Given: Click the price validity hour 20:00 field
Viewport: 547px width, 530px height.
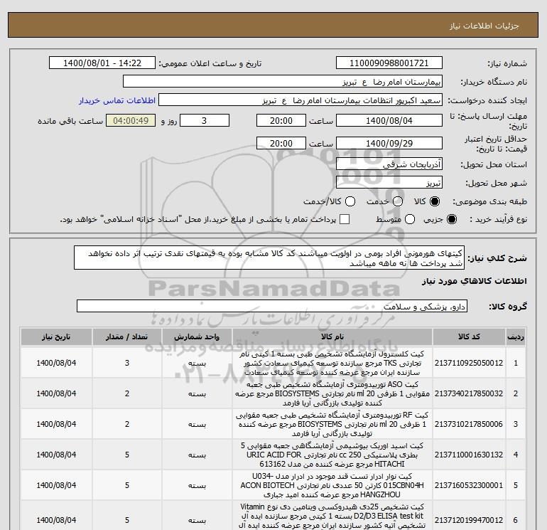Looking at the screenshot, I should click(281, 144).
